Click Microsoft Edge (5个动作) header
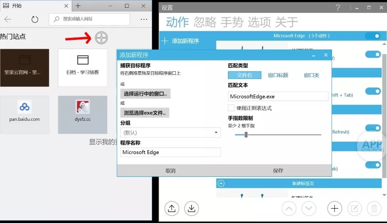Viewport: 387px width, 223px height. click(x=301, y=36)
